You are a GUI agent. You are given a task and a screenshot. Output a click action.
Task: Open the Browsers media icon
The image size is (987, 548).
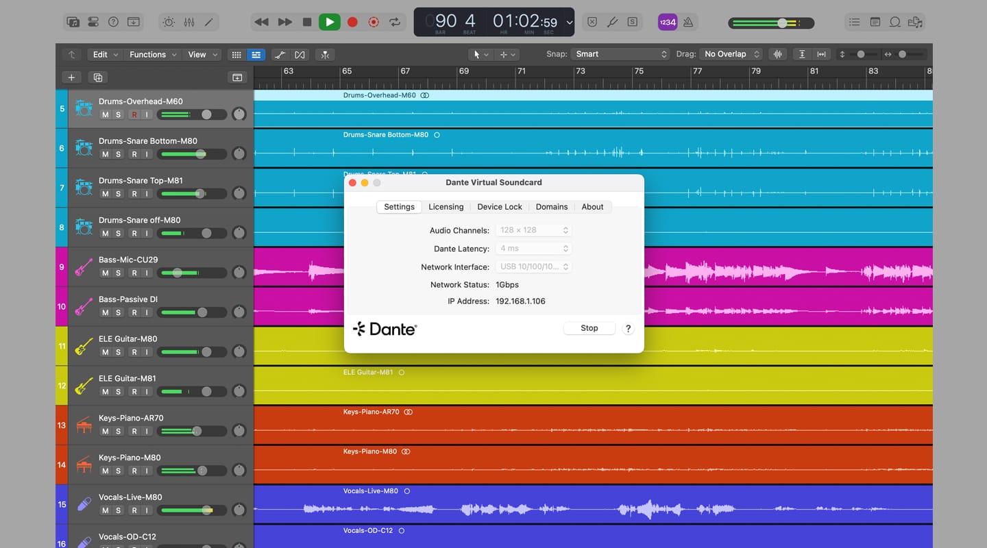click(915, 22)
